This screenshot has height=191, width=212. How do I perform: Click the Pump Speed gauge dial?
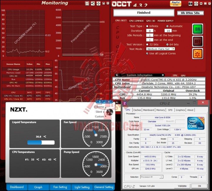96,165
